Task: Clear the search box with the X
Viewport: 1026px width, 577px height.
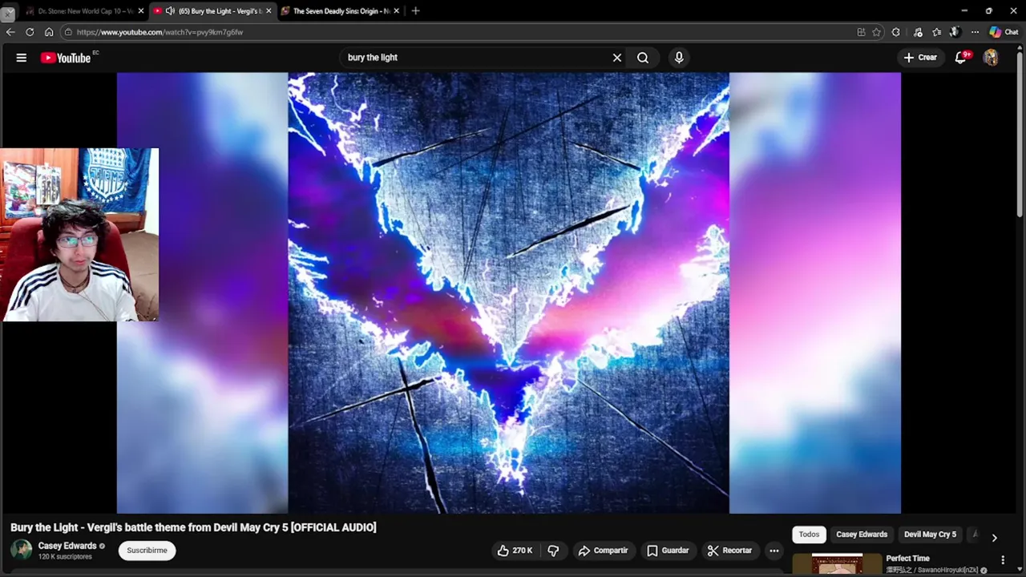Action: (617, 58)
